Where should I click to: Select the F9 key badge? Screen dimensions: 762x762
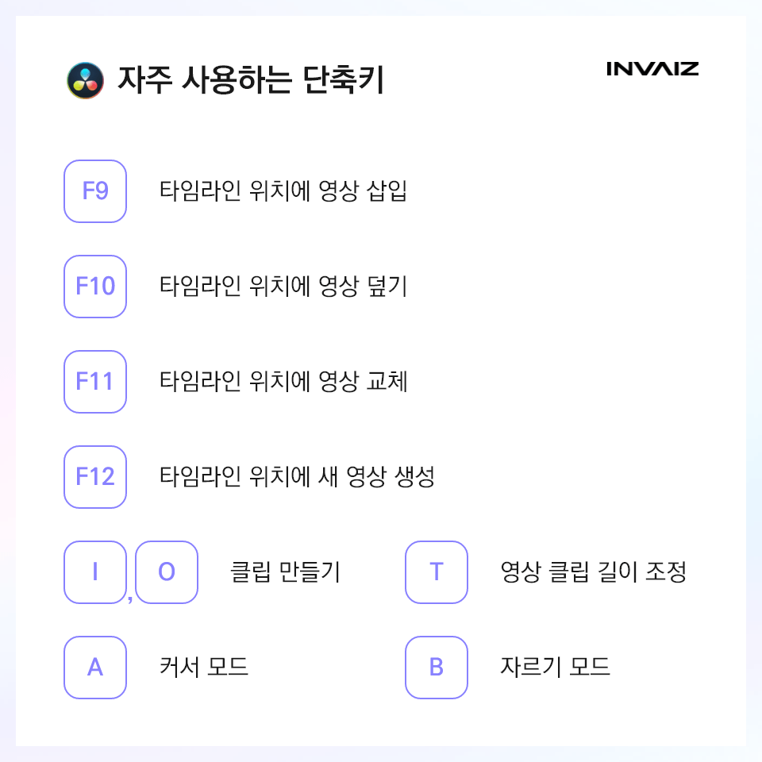pyautogui.click(x=95, y=191)
